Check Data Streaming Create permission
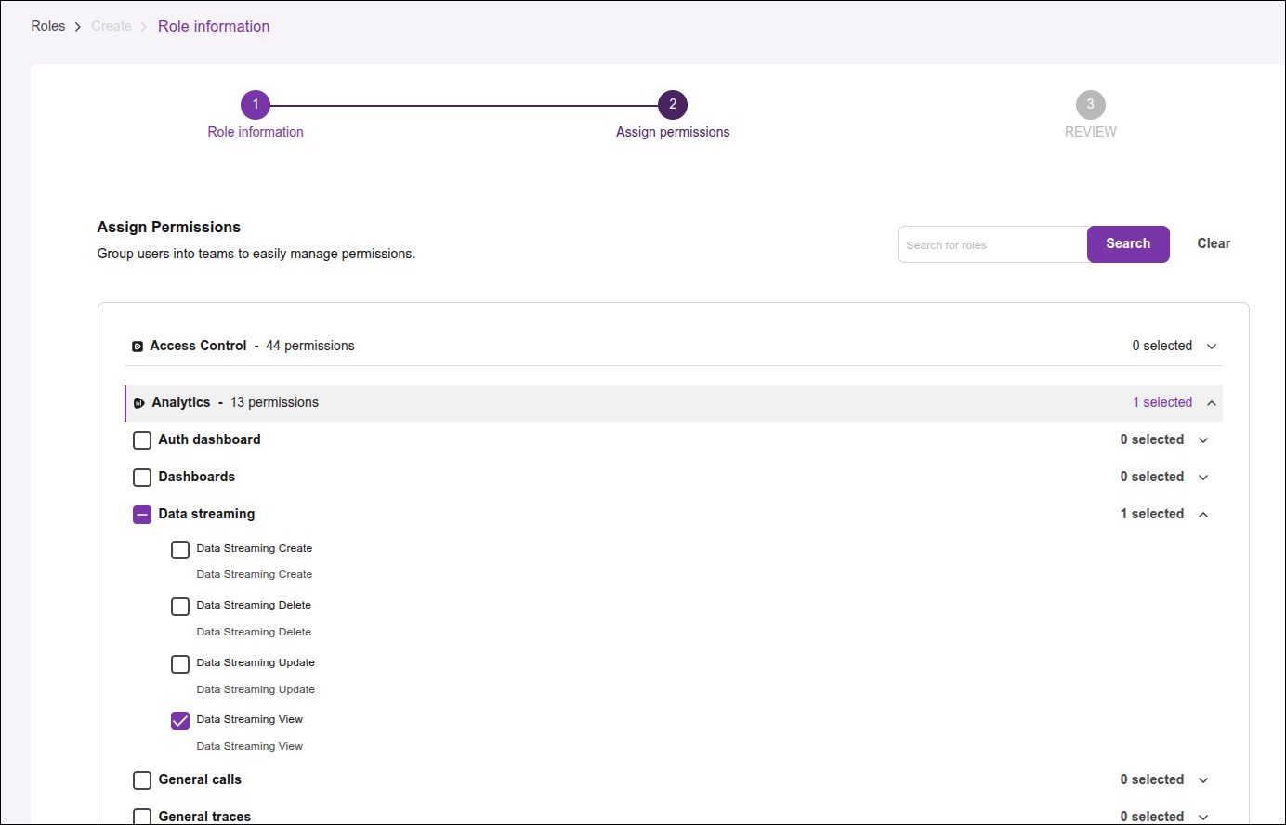The height and width of the screenshot is (825, 1286). coord(179,549)
